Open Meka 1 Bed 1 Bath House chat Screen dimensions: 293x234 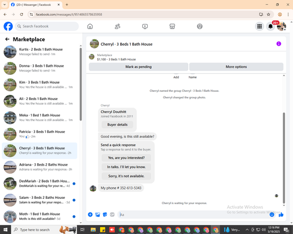click(40, 118)
